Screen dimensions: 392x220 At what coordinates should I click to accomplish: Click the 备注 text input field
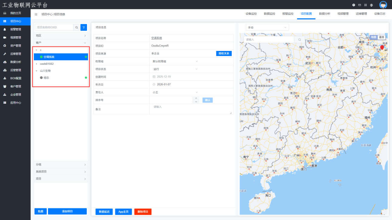tap(191, 109)
